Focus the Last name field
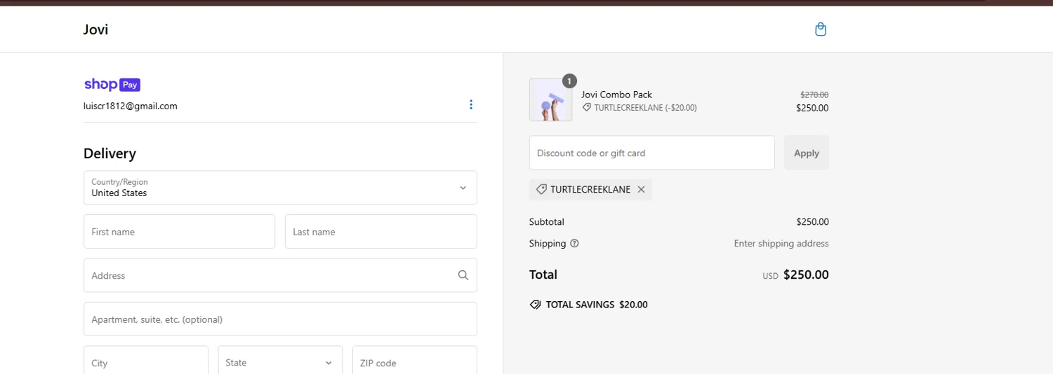1053x374 pixels. click(381, 232)
